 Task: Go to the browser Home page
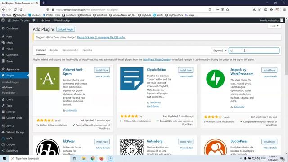(x=21, y=9)
